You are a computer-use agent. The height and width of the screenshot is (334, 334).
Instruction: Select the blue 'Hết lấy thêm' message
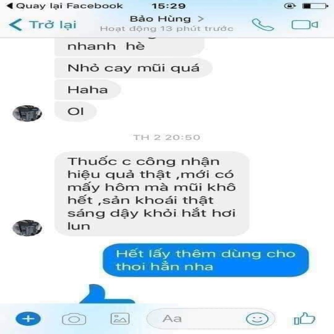coord(205,260)
